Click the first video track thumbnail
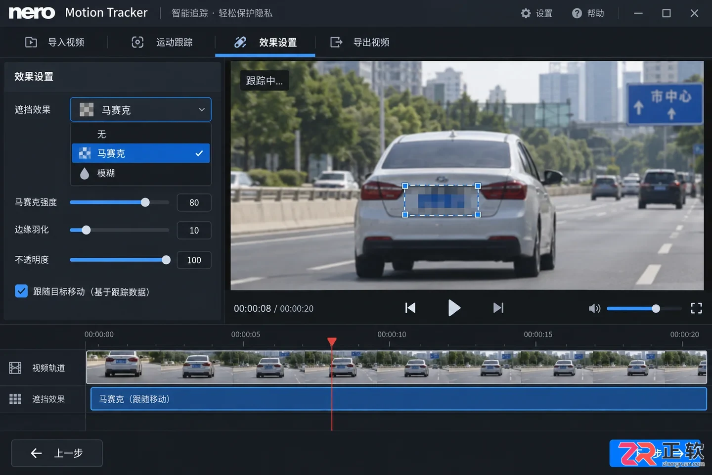Screen dimensions: 712x475 (123, 367)
